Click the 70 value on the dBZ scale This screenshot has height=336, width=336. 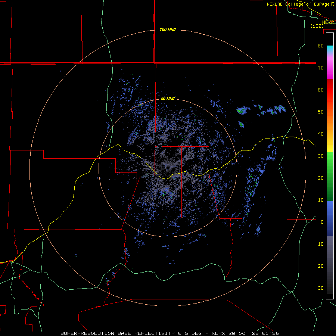321,68
